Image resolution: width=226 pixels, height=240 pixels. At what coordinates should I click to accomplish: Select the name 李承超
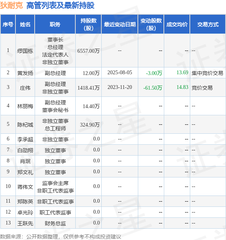coord(25,139)
